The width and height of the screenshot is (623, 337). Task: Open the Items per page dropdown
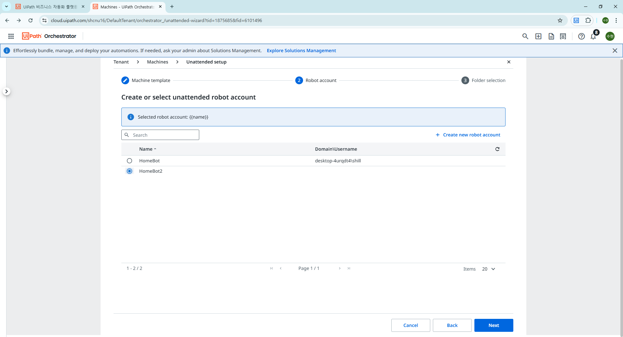[x=489, y=269]
